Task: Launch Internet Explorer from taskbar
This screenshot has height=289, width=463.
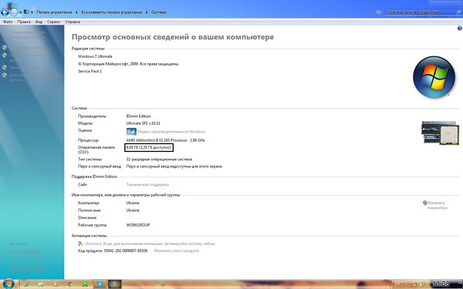Action: click(x=26, y=284)
